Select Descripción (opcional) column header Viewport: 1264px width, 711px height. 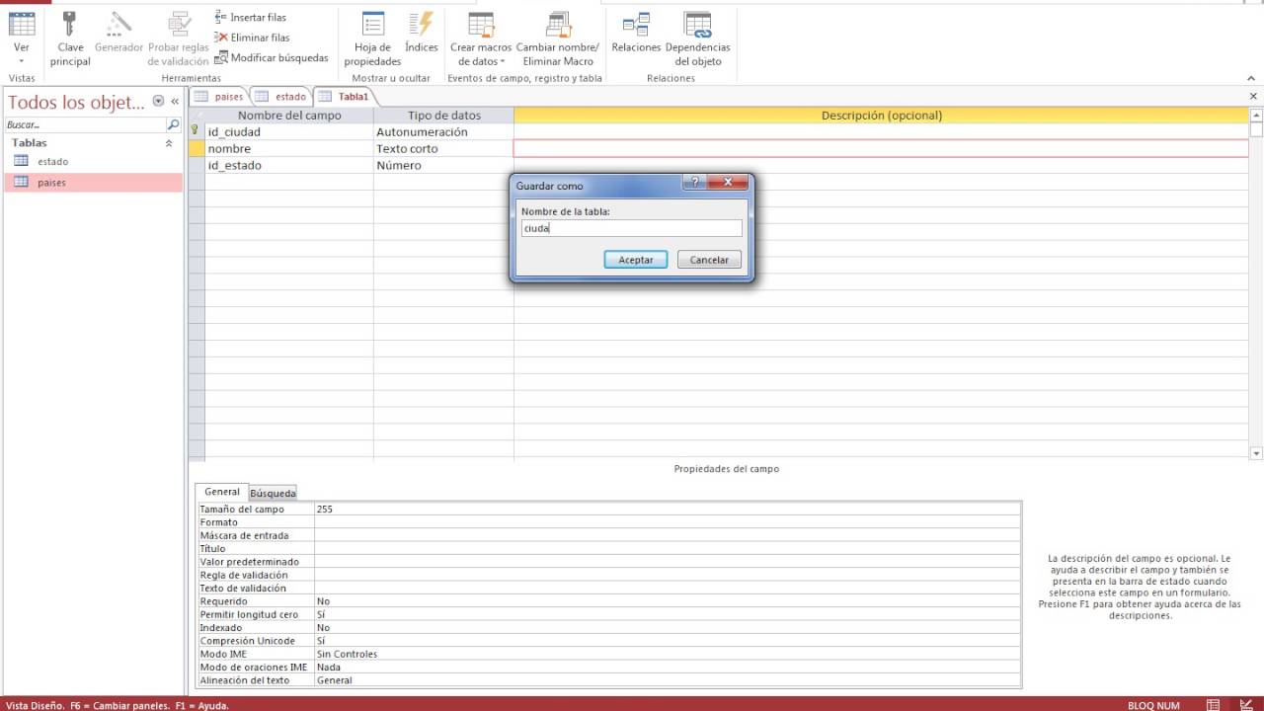[x=881, y=116]
